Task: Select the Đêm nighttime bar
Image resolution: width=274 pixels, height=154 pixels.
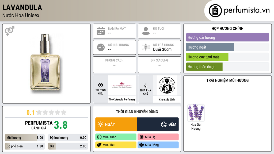Action: (x=158, y=124)
